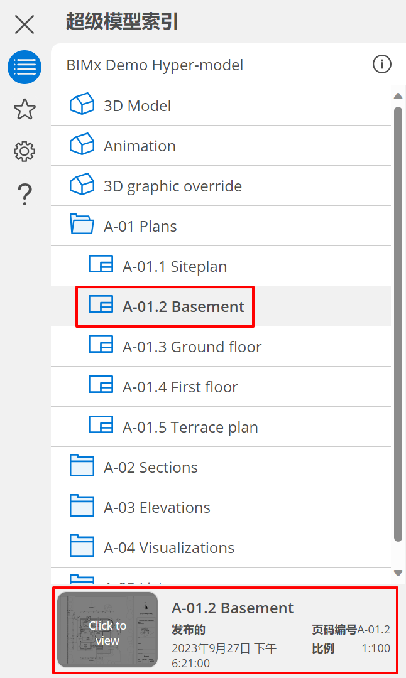
Task: Expand the A-02 Sections folder
Action: 150,467
